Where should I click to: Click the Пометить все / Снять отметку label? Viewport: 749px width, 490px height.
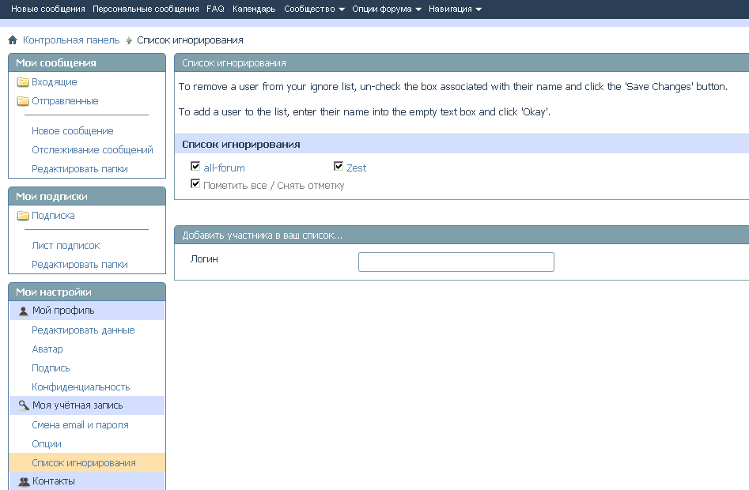point(274,186)
